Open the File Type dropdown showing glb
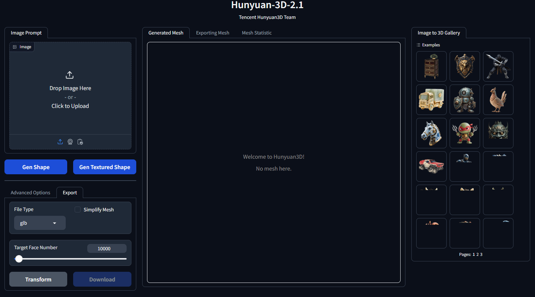Image resolution: width=535 pixels, height=297 pixels. [x=40, y=223]
